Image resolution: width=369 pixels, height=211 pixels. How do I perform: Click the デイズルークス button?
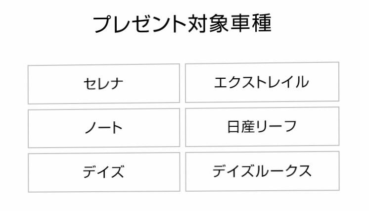click(262, 171)
